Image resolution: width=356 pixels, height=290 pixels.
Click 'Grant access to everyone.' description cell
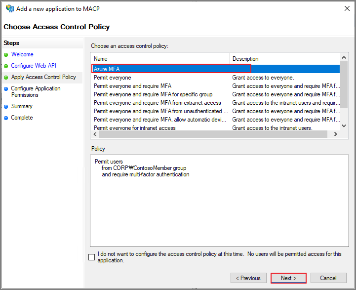click(x=263, y=78)
